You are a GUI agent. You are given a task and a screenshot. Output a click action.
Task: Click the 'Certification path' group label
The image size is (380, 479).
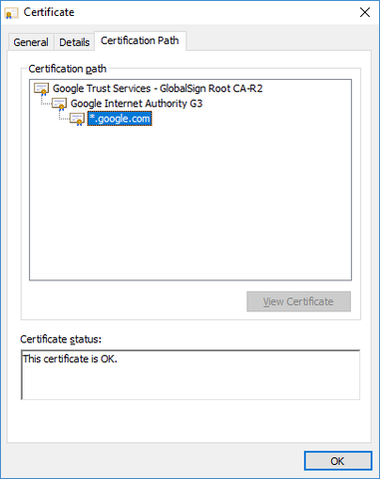pyautogui.click(x=68, y=69)
